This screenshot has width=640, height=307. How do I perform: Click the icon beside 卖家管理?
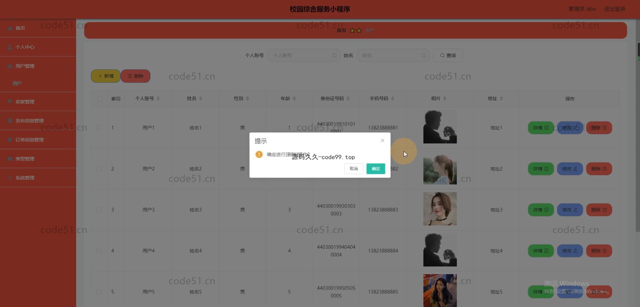10,102
